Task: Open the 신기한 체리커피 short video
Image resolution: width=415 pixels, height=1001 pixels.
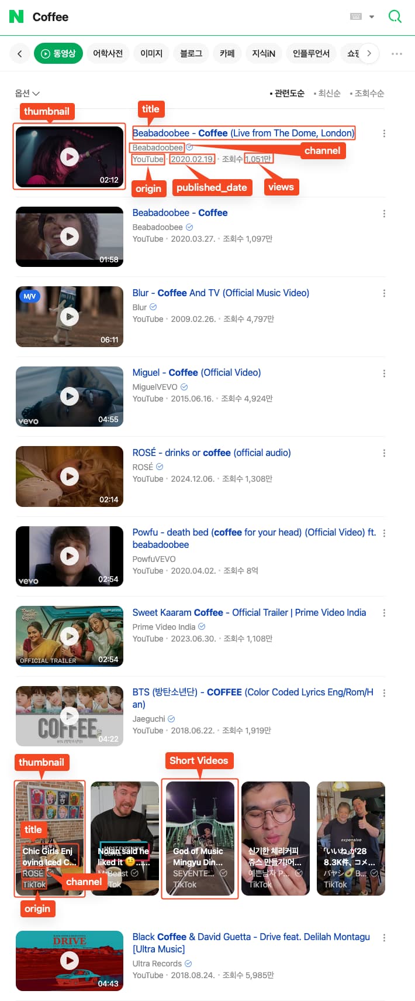Action: (275, 838)
